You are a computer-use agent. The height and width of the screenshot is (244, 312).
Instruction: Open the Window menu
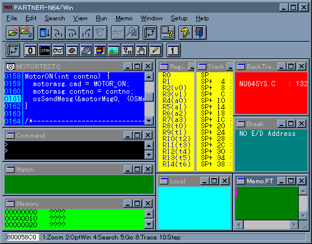(x=151, y=19)
